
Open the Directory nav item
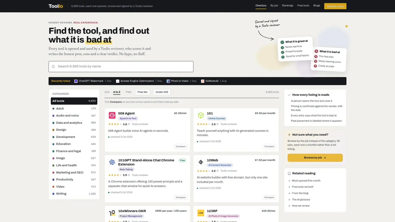tap(261, 6)
